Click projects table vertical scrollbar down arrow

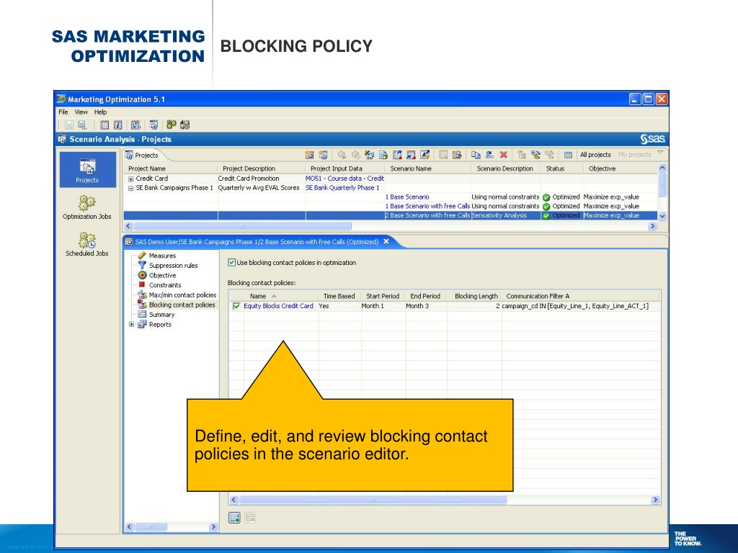point(662,216)
